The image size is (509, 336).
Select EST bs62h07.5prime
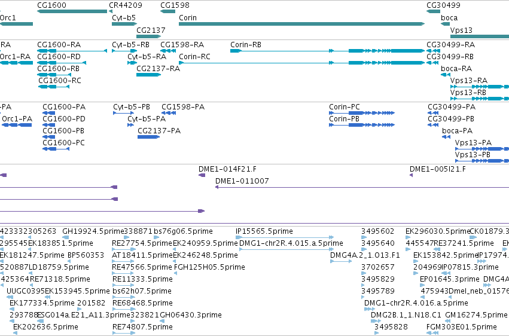123,297
